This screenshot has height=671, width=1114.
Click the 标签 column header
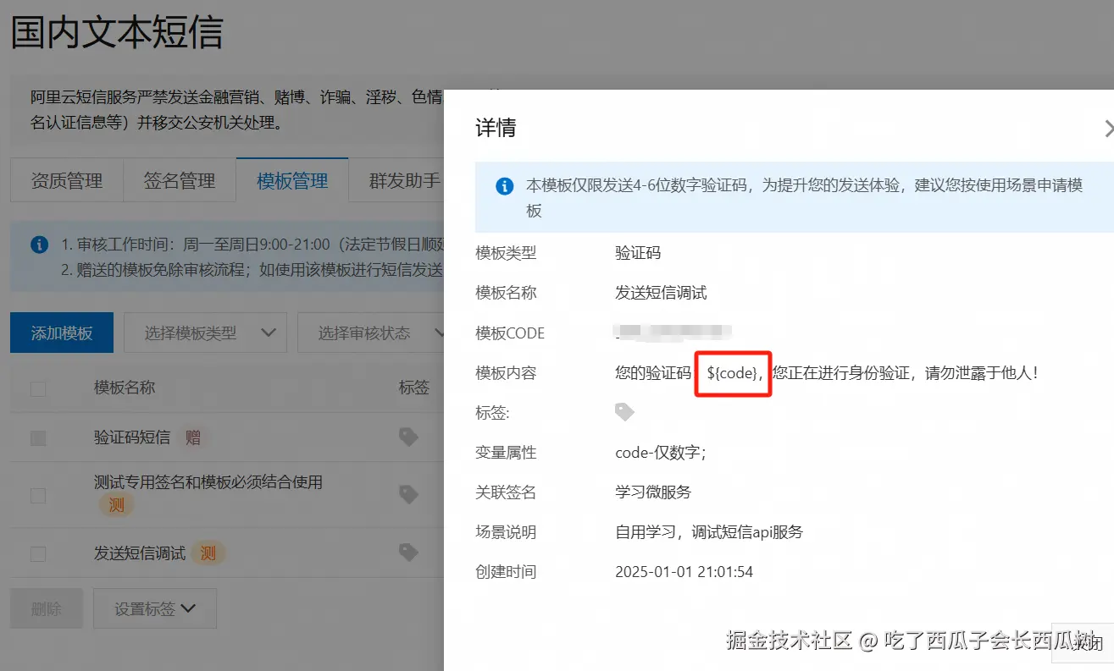click(x=414, y=388)
